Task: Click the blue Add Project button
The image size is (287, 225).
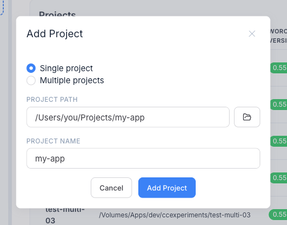Action: pyautogui.click(x=167, y=188)
